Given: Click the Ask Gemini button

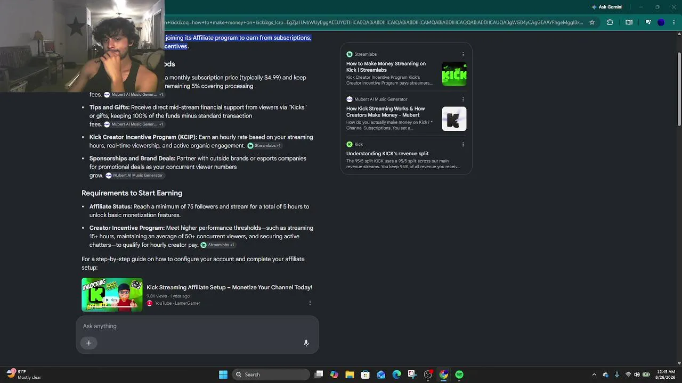Looking at the screenshot, I should coord(607,7).
